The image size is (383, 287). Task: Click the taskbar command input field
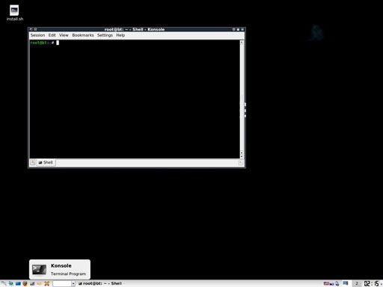click(x=62, y=283)
